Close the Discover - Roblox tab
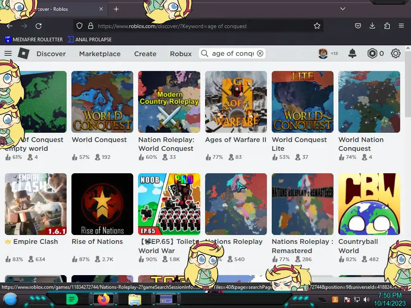Screen dimensions: 411x308 [x=101, y=9]
